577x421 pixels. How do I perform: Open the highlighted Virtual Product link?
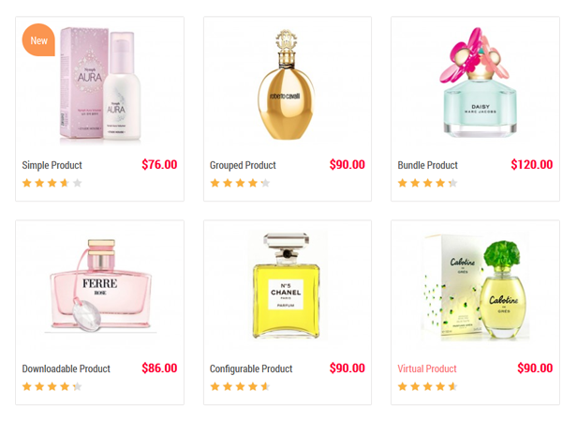[x=427, y=368]
